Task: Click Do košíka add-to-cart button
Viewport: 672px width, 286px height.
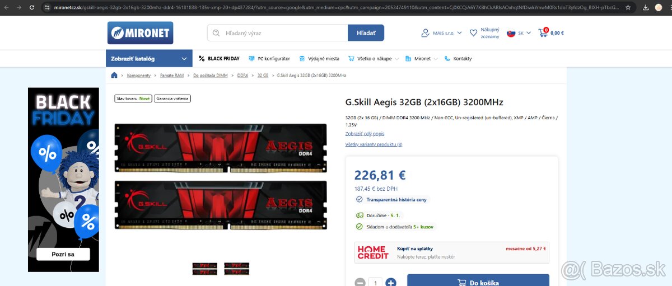Action: coord(478,280)
